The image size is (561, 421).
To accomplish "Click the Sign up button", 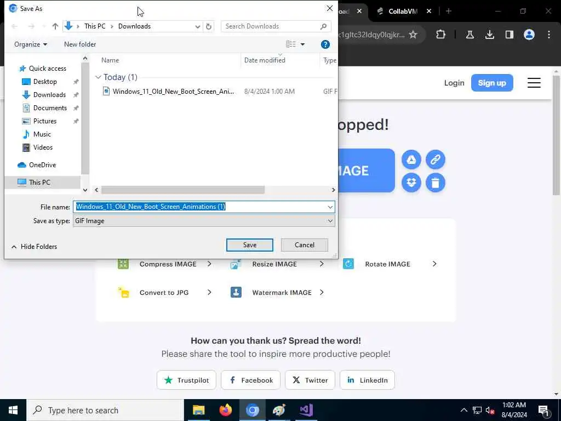I will click(492, 83).
